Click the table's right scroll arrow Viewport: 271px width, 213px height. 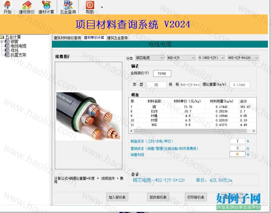[254, 131]
